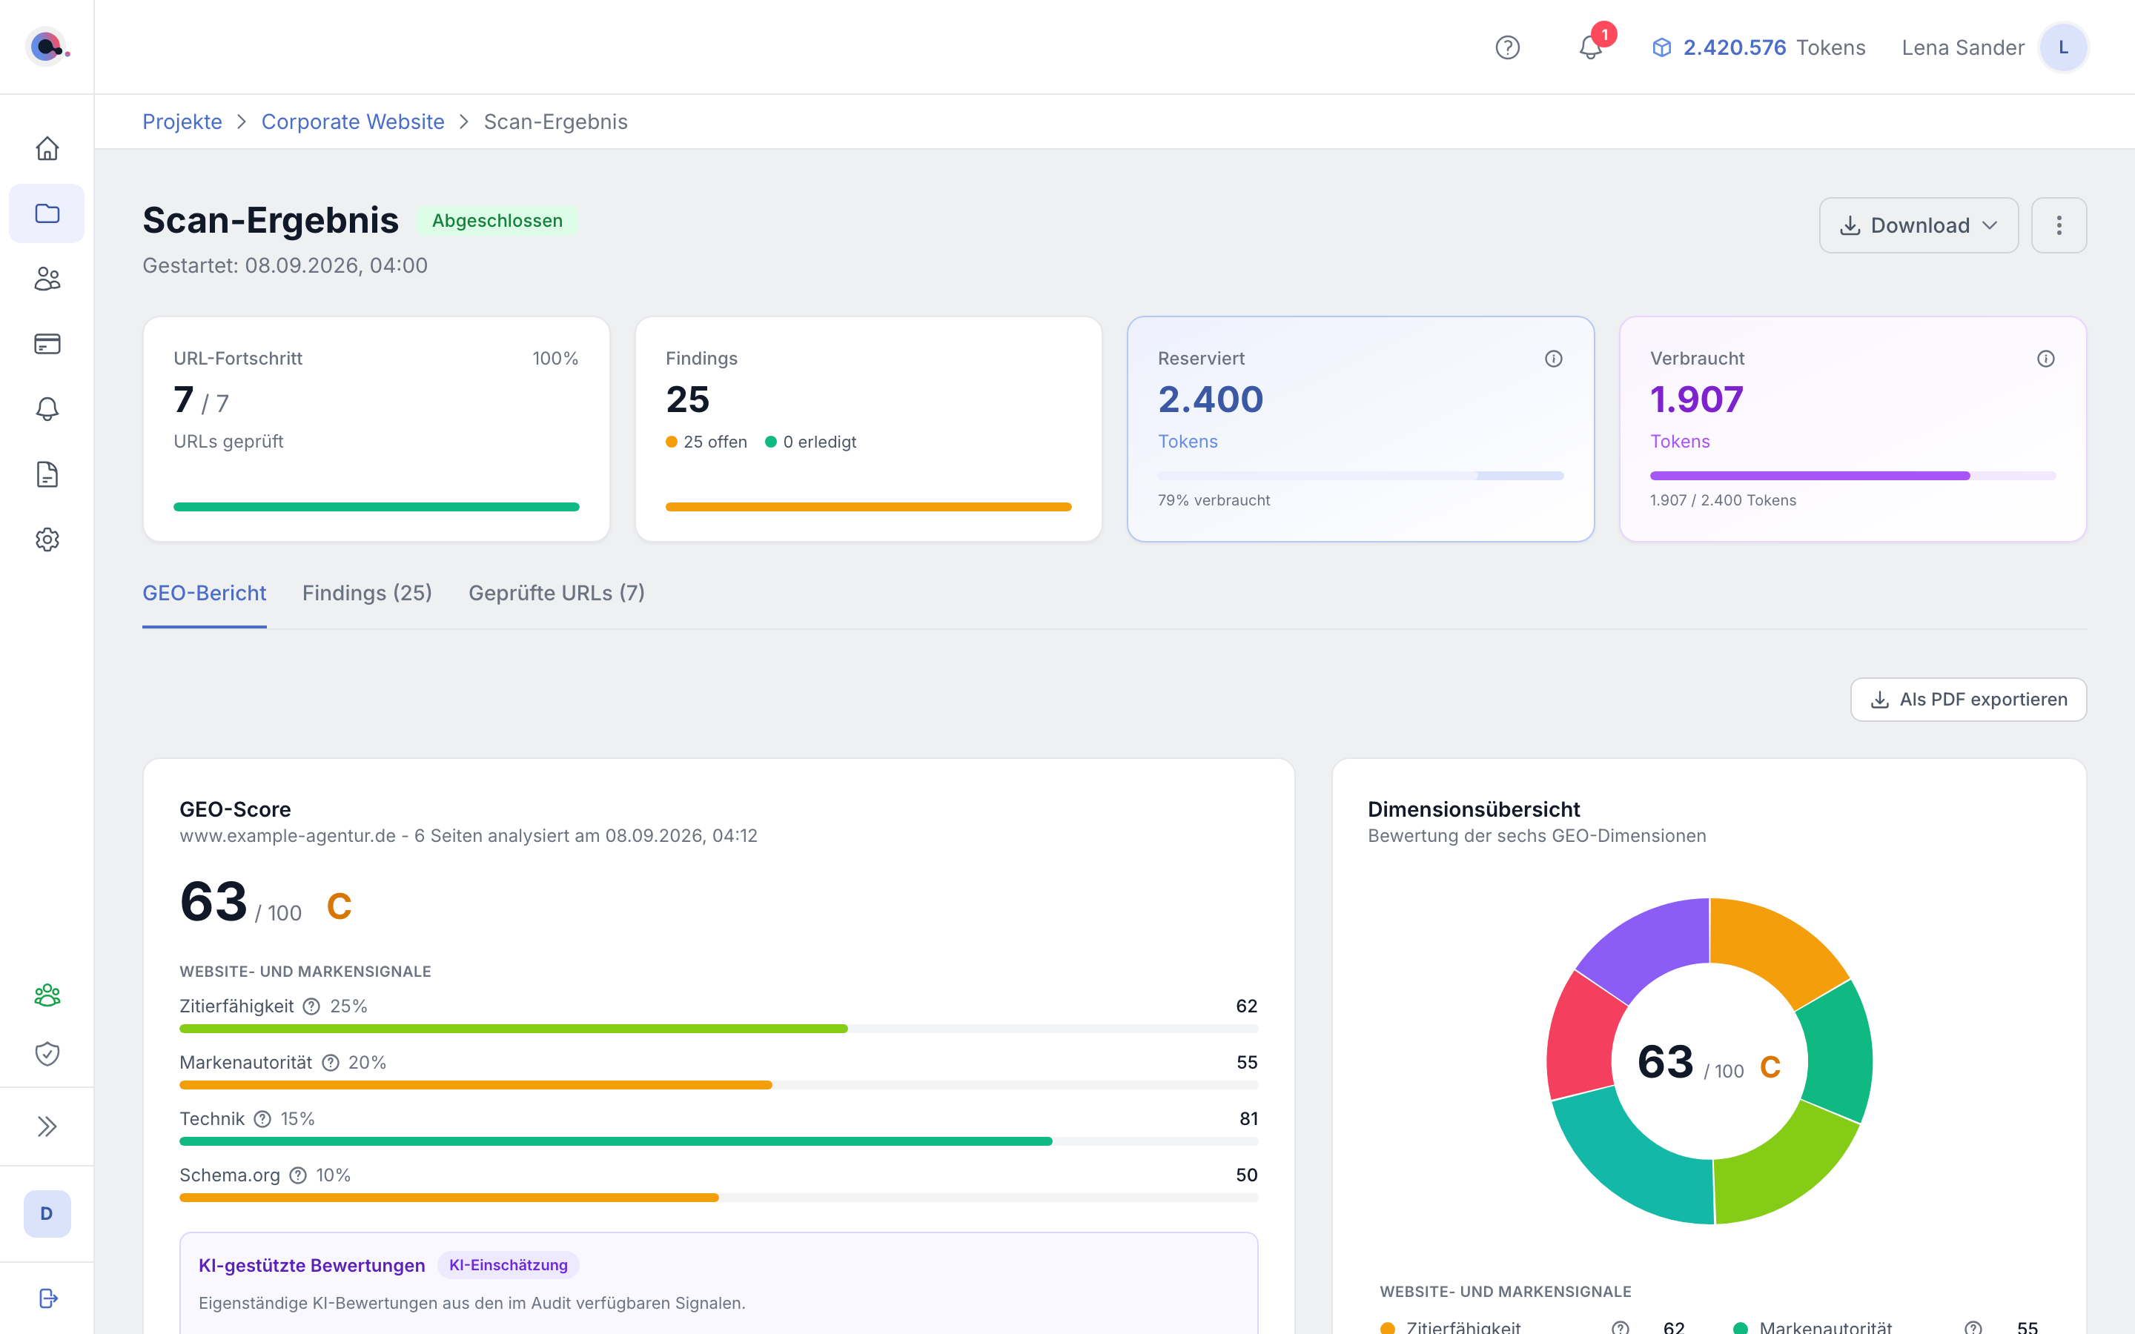The height and width of the screenshot is (1334, 2135).
Task: Click the red segment of donut chart
Action: (1586, 1037)
